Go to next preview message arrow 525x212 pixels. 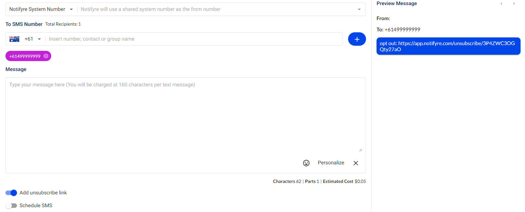pyautogui.click(x=514, y=4)
